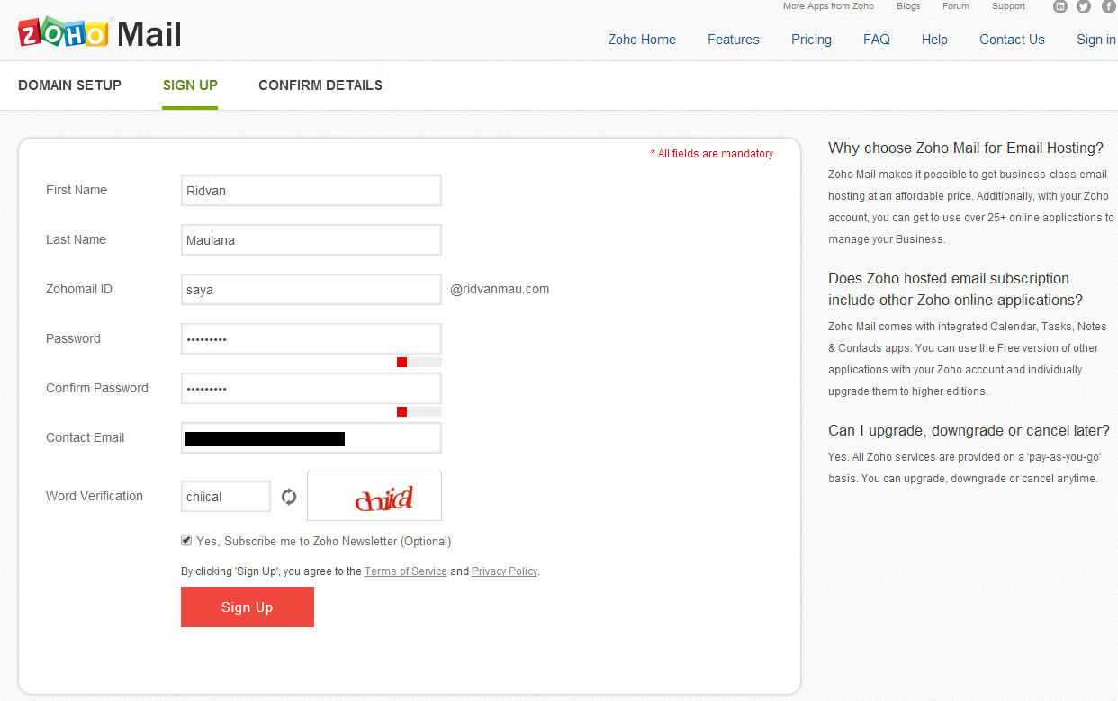Submit the form with the Sign Up button
Viewport: 1118px width, 701px height.
click(248, 607)
